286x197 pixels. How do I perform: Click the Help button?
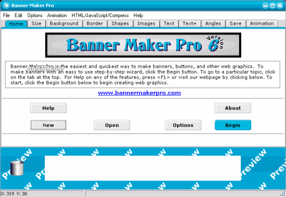(x=48, y=108)
